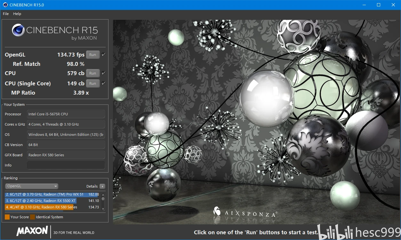This screenshot has height=240, width=401.
Task: Click the orange Your Score swatch
Action: 7,217
